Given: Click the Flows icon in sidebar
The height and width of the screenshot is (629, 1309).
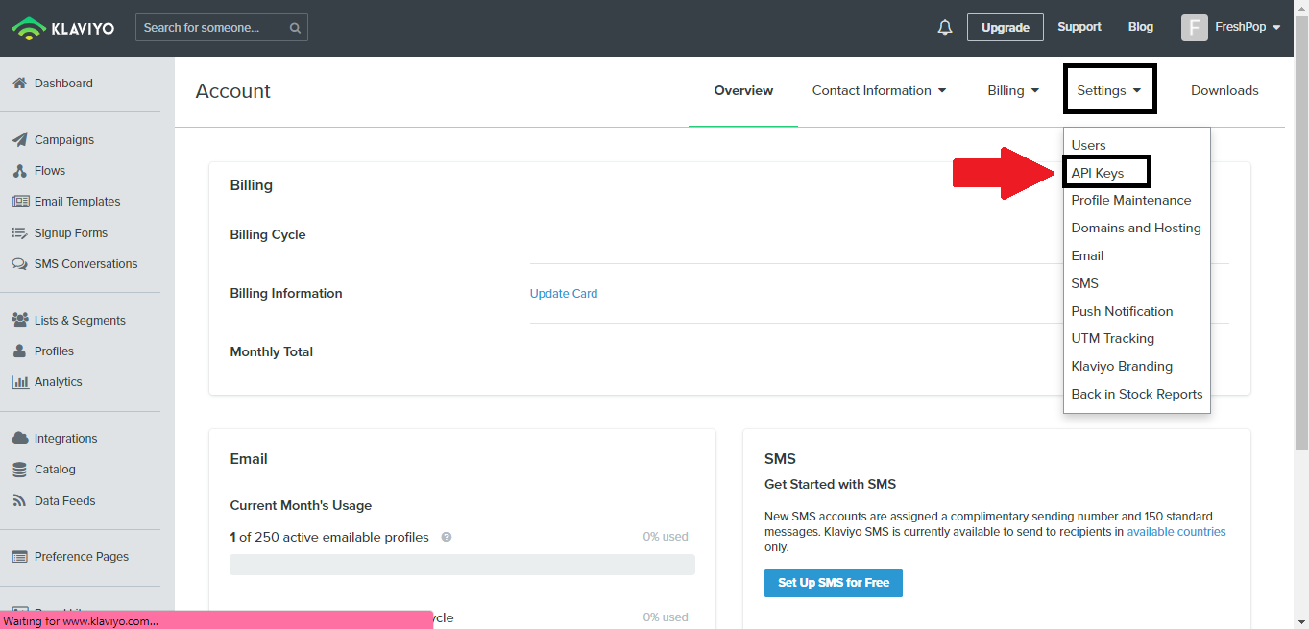Looking at the screenshot, I should 19,171.
